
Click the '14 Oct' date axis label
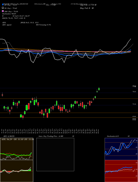pyautogui.click(x=2, y=131)
